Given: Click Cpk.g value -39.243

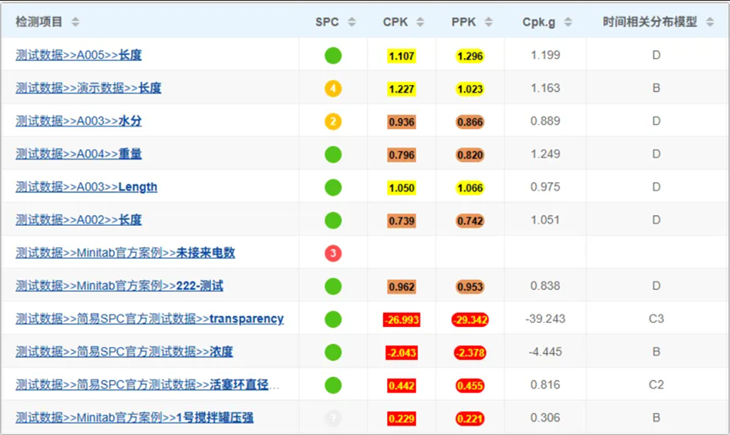Looking at the screenshot, I should point(545,320).
